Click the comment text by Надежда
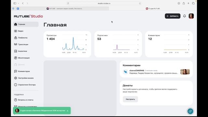This screenshot has height=117, width=208. (154, 73)
